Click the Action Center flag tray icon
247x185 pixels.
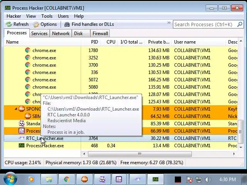pos(189,180)
